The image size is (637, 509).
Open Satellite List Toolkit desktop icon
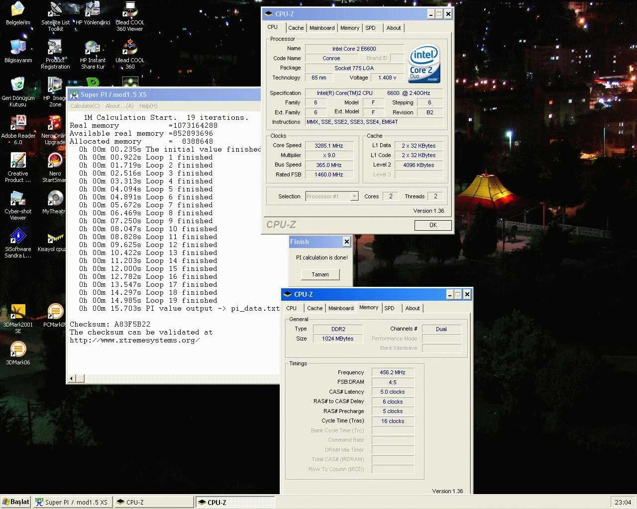[55, 16]
